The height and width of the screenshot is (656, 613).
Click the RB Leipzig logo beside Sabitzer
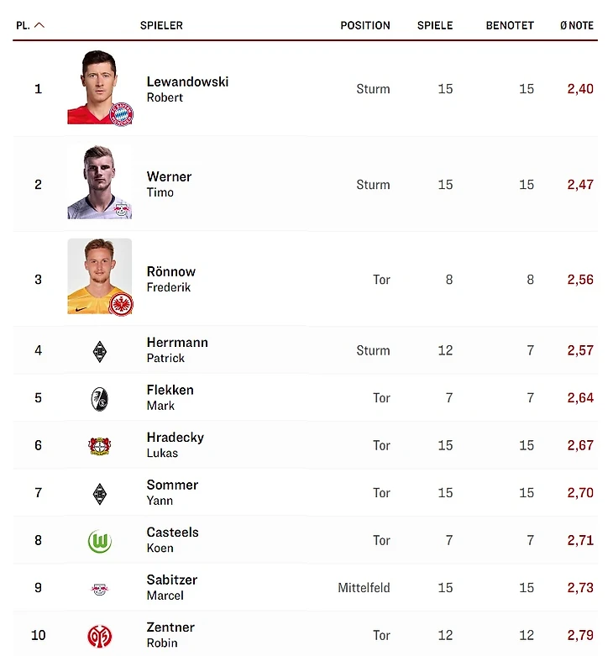point(100,590)
